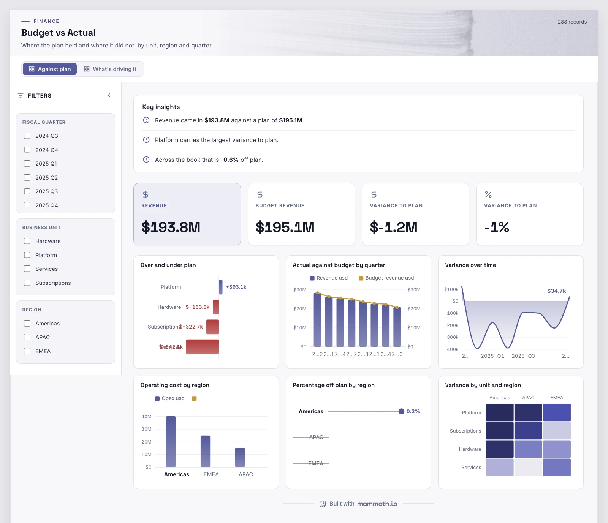
Task: Click the Americas opex bar
Action: (x=171, y=442)
